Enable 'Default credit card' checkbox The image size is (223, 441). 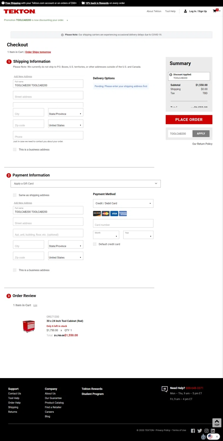pyautogui.click(x=95, y=244)
